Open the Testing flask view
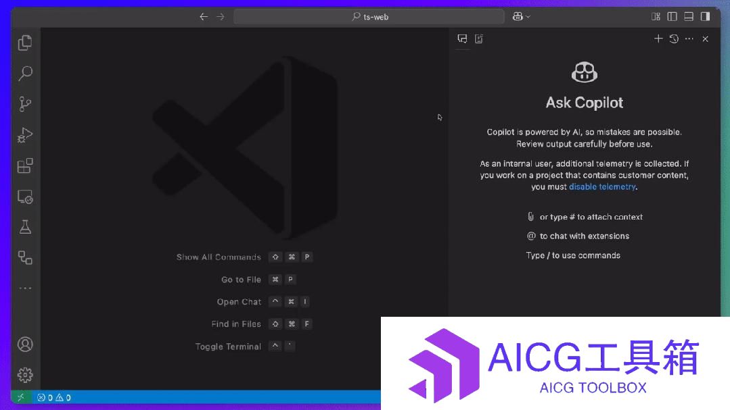 25,228
